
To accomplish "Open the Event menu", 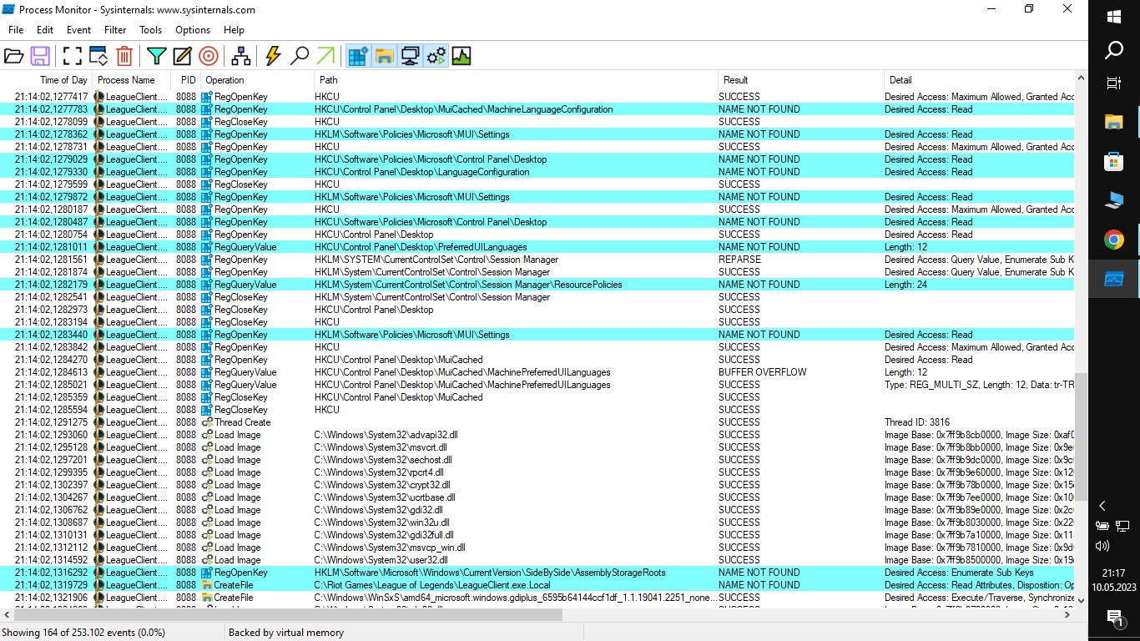I will (x=79, y=30).
